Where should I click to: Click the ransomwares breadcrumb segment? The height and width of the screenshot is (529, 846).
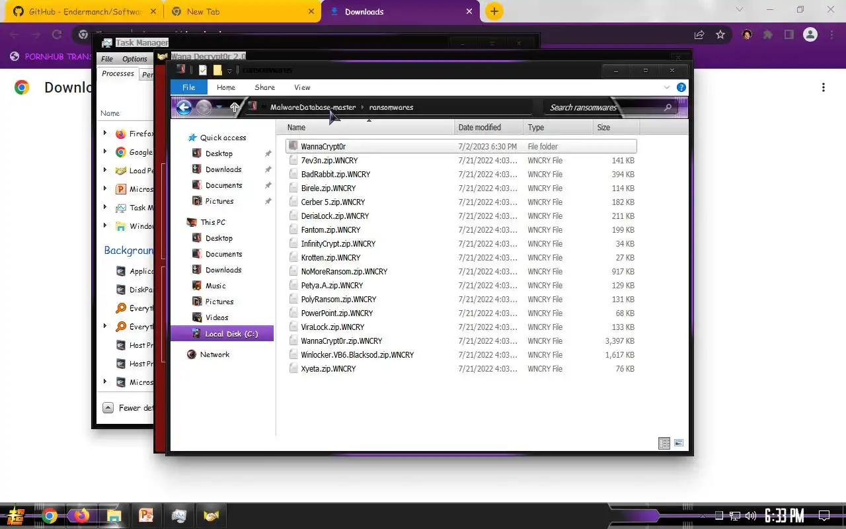click(x=391, y=107)
